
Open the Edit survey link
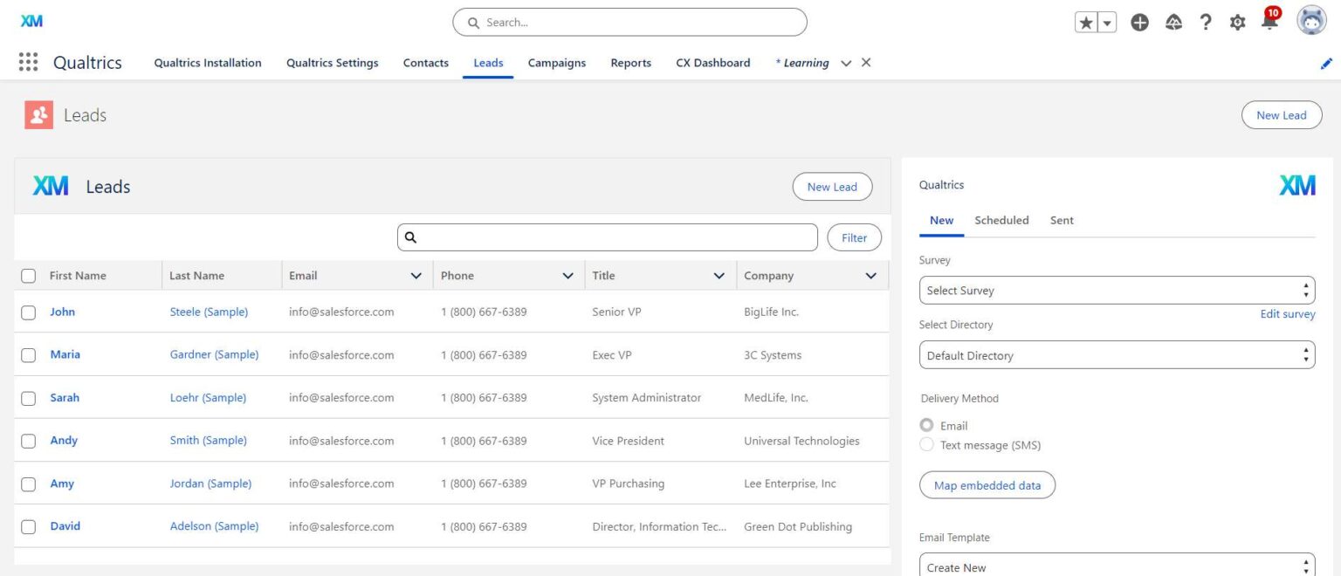[1288, 313]
